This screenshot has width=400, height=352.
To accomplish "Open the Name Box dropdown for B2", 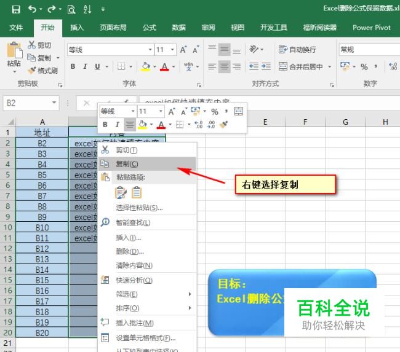I will [x=54, y=103].
